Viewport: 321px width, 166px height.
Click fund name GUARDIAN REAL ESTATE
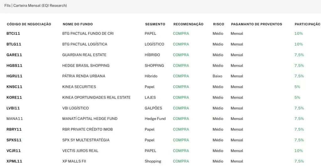point(84,55)
